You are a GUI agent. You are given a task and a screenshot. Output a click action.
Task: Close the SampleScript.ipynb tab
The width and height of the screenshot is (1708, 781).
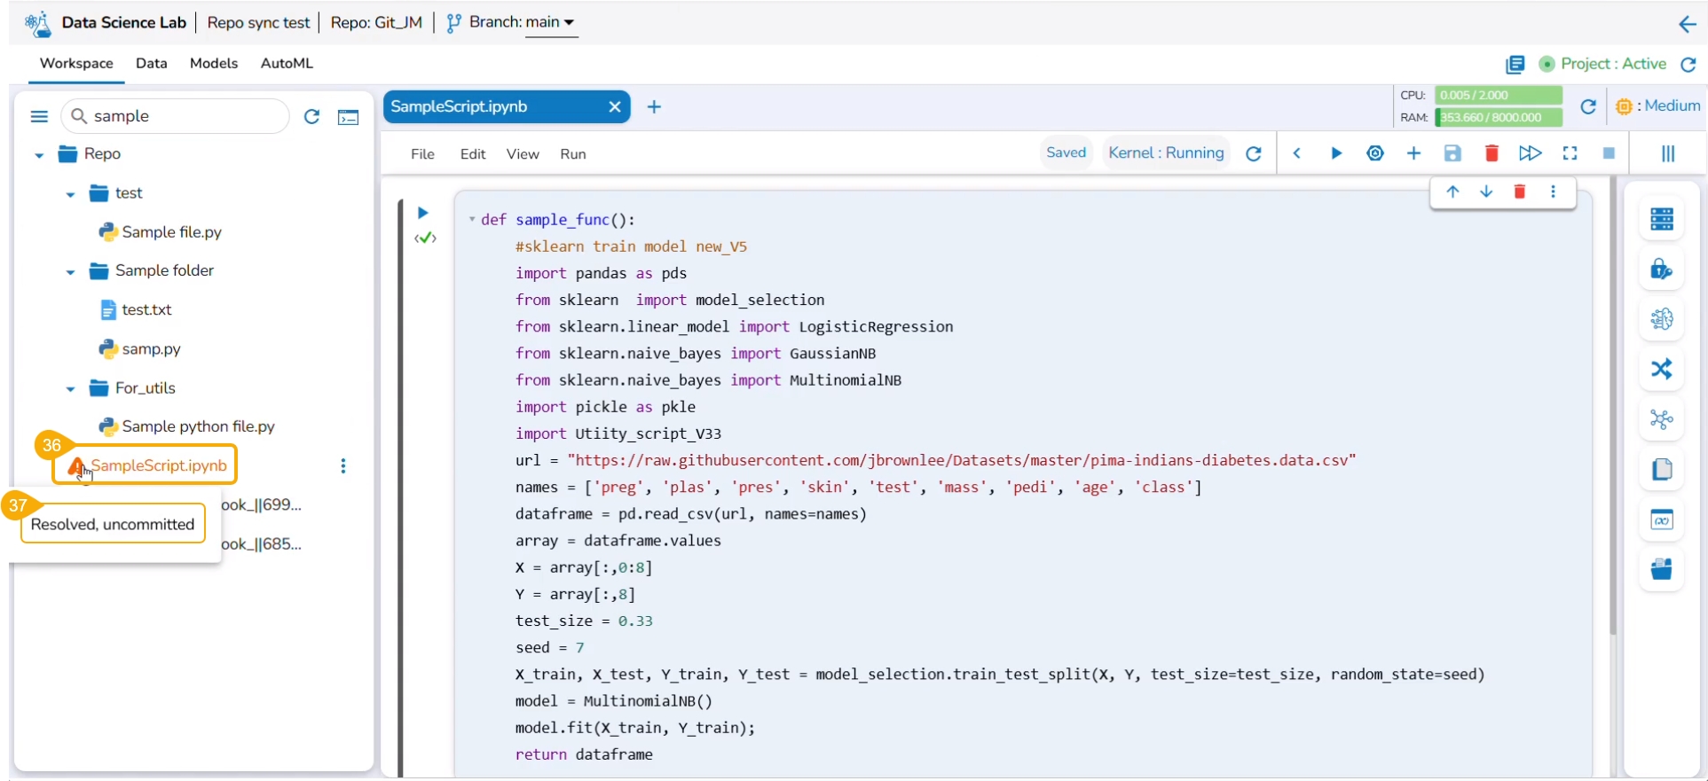(x=614, y=106)
